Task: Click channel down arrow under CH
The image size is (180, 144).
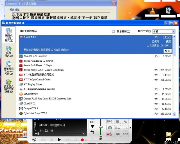Action: (93, 126)
